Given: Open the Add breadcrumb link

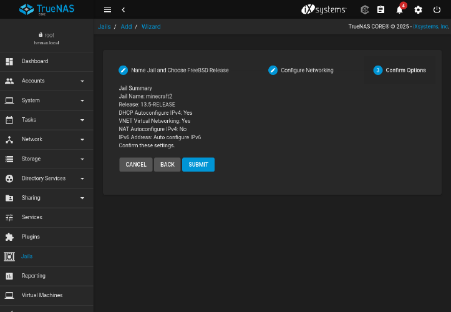Looking at the screenshot, I should (x=126, y=27).
